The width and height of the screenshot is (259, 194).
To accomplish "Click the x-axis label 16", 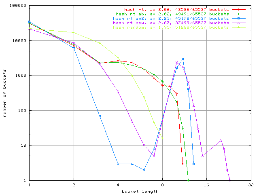I will (206, 185).
